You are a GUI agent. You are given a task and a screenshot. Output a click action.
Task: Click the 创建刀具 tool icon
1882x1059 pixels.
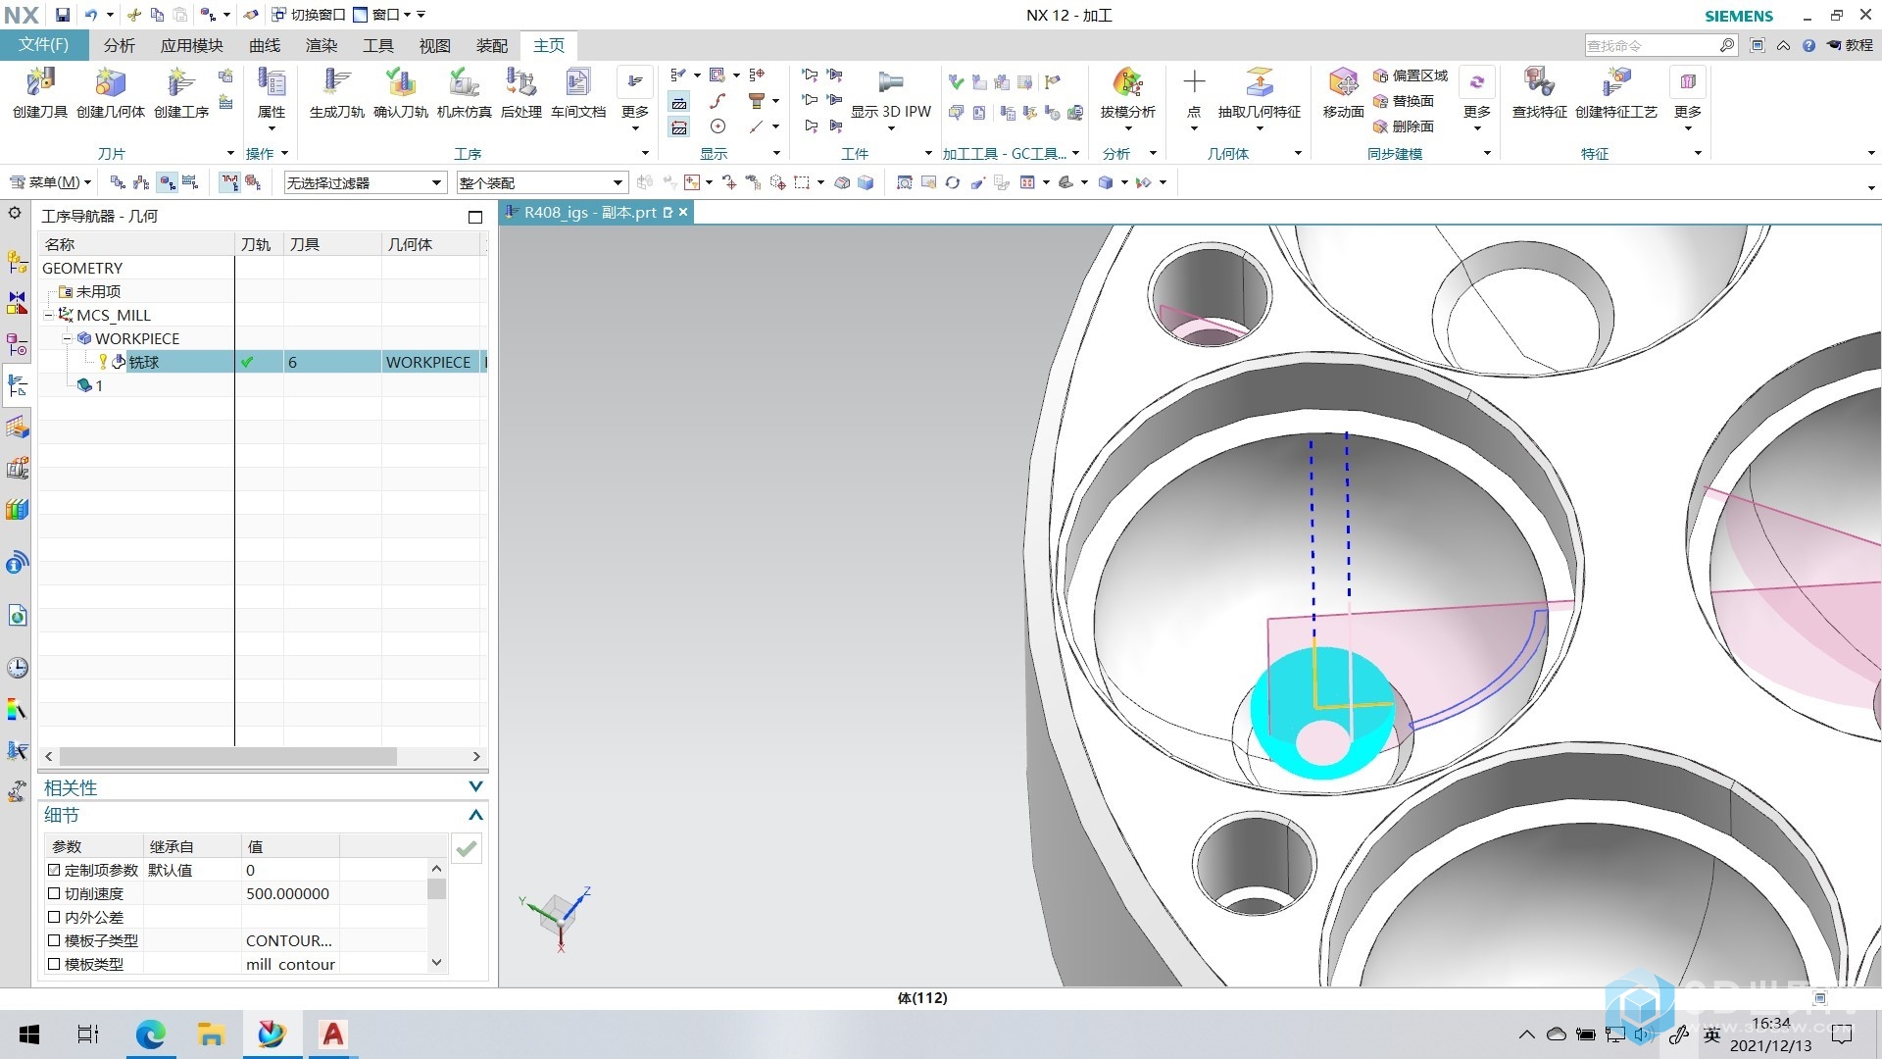(40, 83)
